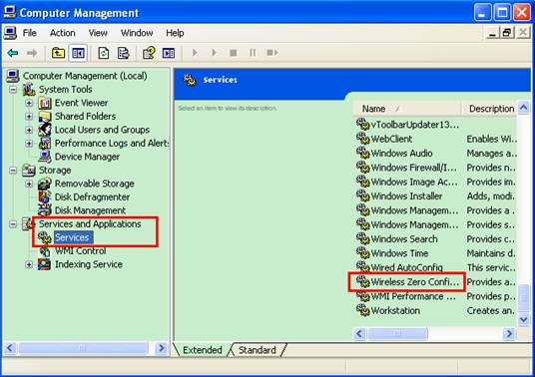Open the Action menu
Screen dimensions: 535x377
click(63, 33)
